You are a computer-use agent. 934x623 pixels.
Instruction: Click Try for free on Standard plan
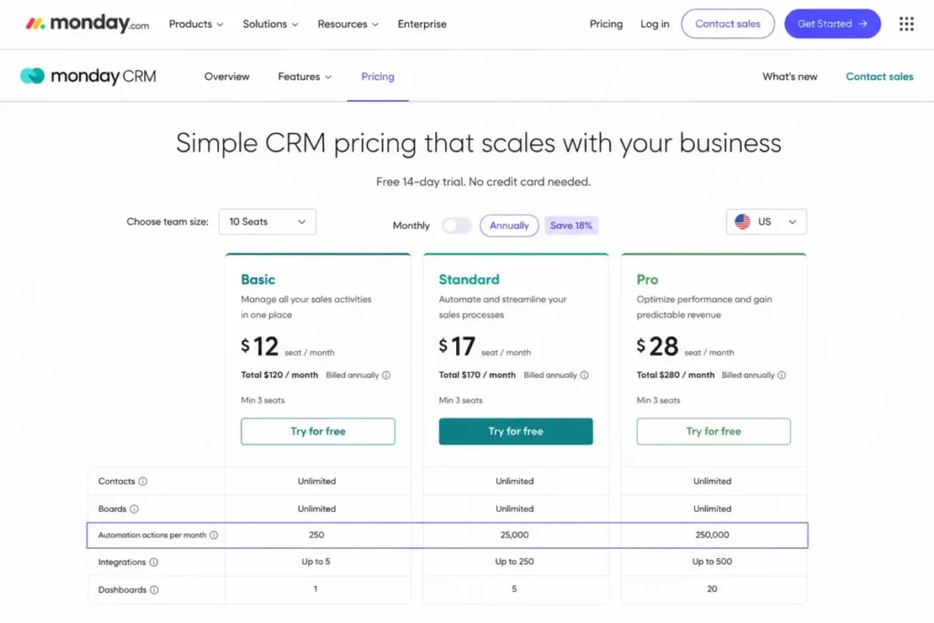(516, 431)
